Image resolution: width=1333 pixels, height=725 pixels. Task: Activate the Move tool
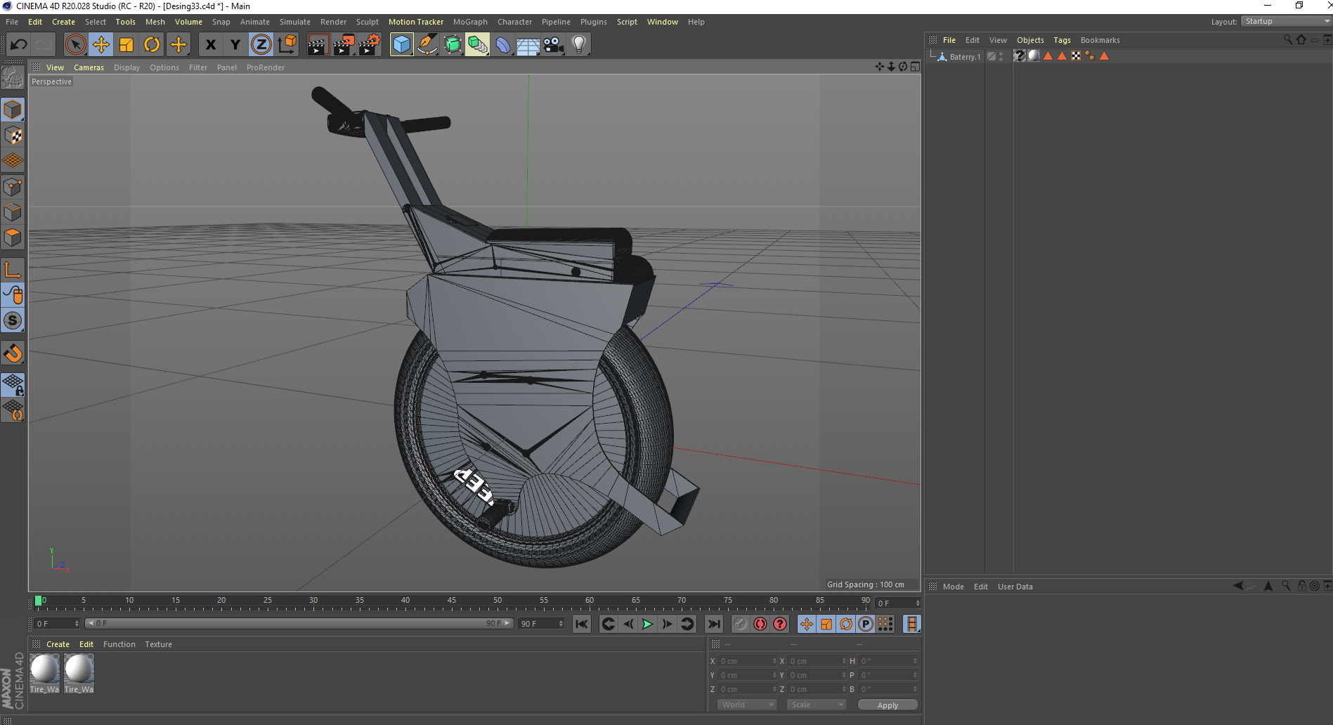pyautogui.click(x=101, y=45)
